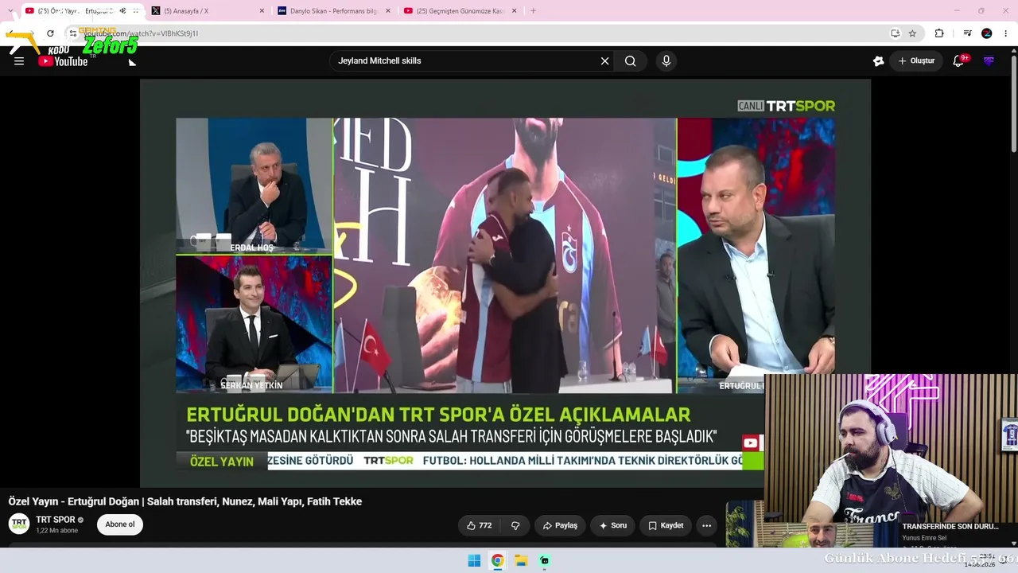This screenshot has height=573, width=1018.
Task: Click the site info icon in address bar
Action: coord(72,33)
